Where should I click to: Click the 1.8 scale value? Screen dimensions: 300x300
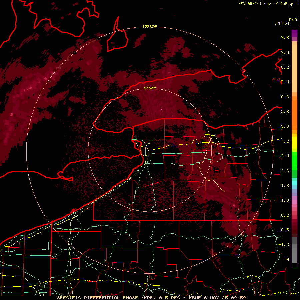285,186
